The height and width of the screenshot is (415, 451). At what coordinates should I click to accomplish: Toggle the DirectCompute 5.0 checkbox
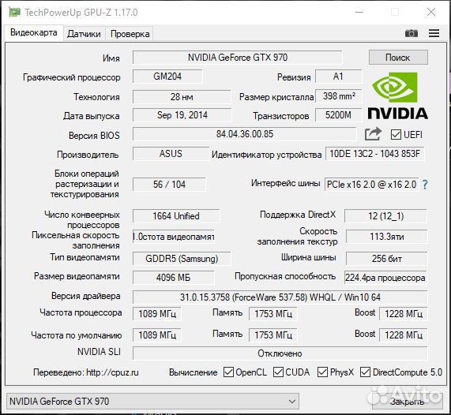click(x=365, y=372)
